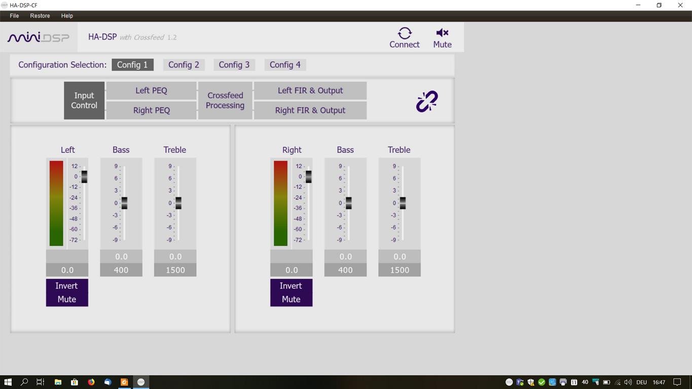Image resolution: width=692 pixels, height=389 pixels.
Task: Select the Config 2 button
Action: [x=184, y=65]
